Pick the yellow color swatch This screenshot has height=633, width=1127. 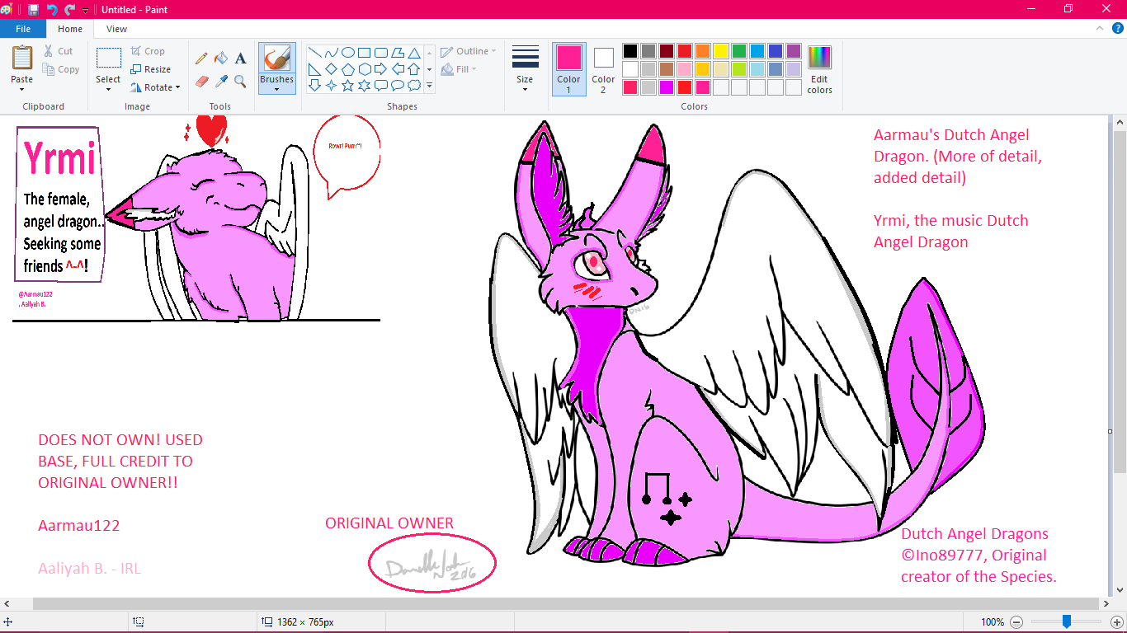click(721, 51)
